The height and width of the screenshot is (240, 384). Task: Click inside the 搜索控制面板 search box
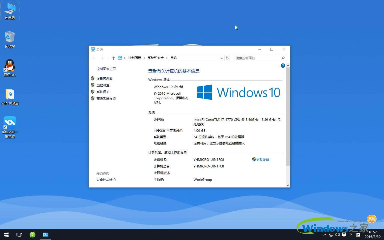pyautogui.click(x=256, y=58)
